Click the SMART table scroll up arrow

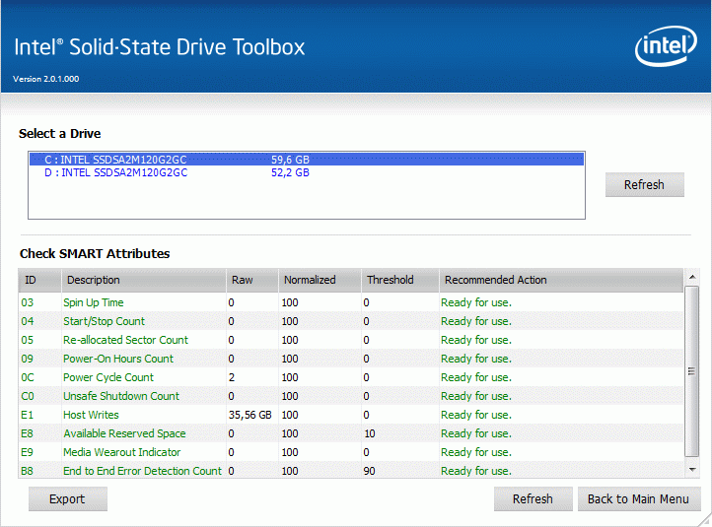pyautogui.click(x=692, y=277)
